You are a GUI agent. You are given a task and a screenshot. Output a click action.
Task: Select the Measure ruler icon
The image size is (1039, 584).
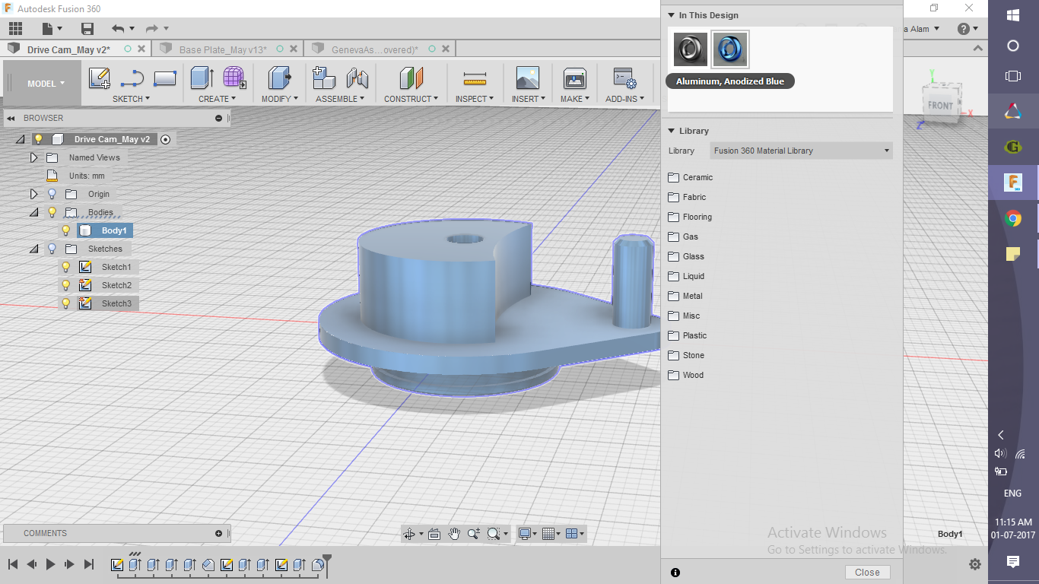(x=475, y=78)
